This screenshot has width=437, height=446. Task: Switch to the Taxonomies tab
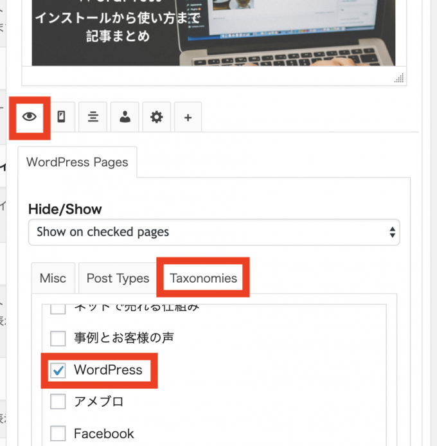[x=203, y=278]
